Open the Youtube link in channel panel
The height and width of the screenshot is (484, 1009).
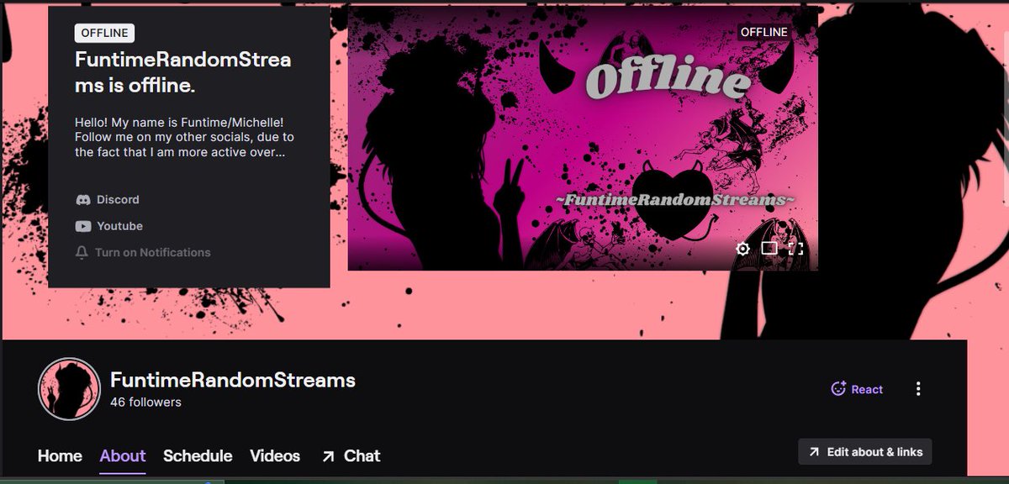coord(109,226)
